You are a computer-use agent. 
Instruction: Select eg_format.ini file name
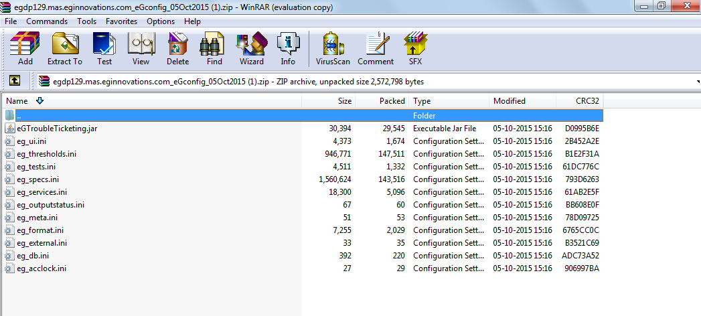[40, 230]
